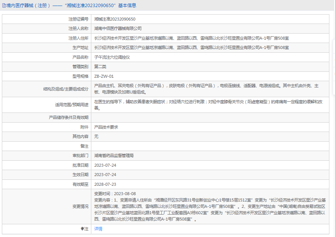Click the page title containing 基本信息
335x237 pixels.
click(x=71, y=6)
